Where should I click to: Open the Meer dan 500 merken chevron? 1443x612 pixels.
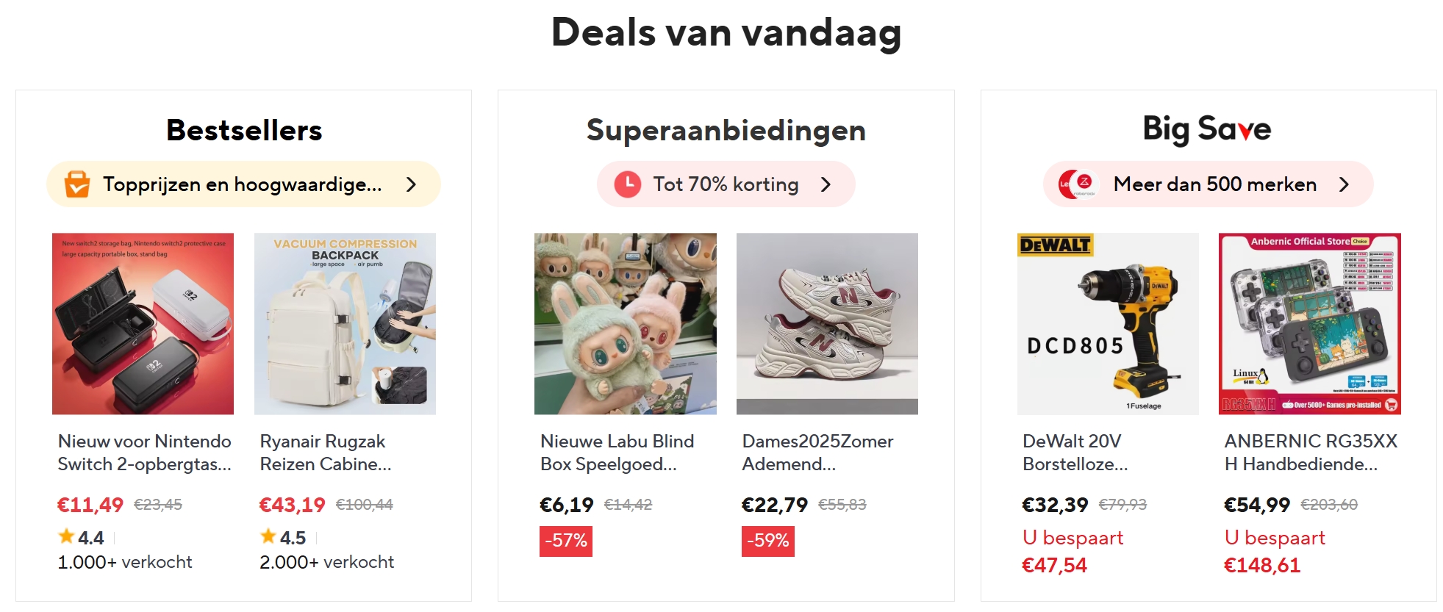[1344, 184]
